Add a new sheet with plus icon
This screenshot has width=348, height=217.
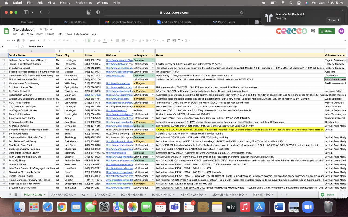(10, 194)
